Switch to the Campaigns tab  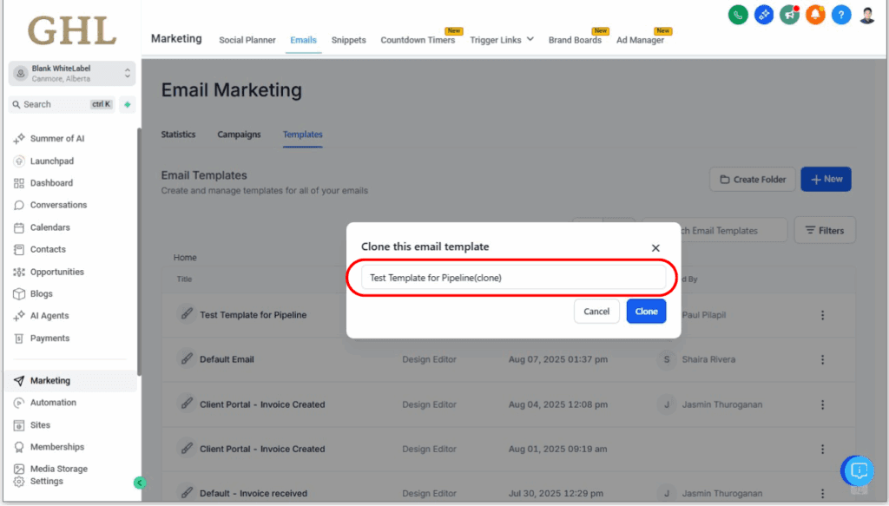click(239, 135)
